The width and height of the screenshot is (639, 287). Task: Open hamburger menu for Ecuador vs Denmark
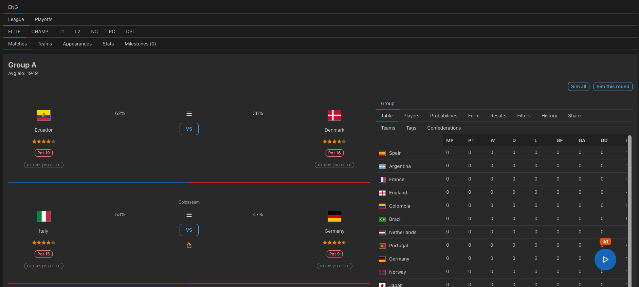(189, 114)
